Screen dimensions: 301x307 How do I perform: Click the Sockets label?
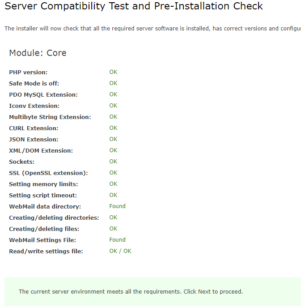point(21,162)
